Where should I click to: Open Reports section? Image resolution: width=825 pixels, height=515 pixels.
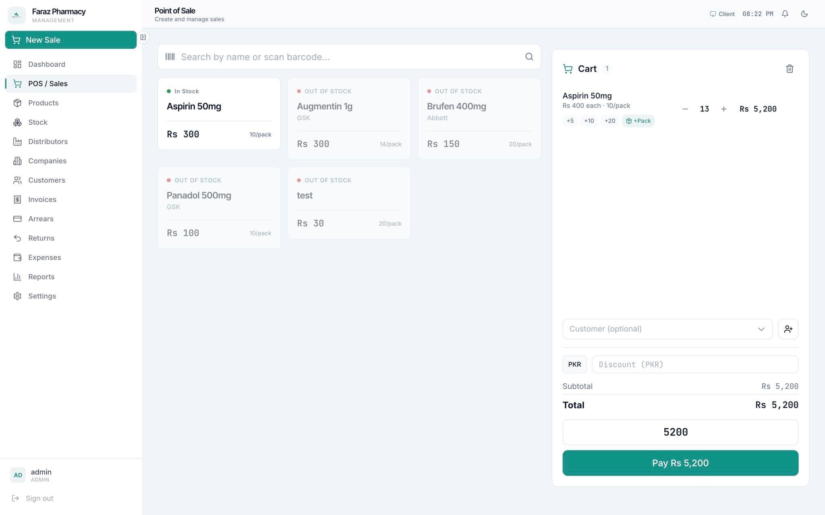pos(71,277)
